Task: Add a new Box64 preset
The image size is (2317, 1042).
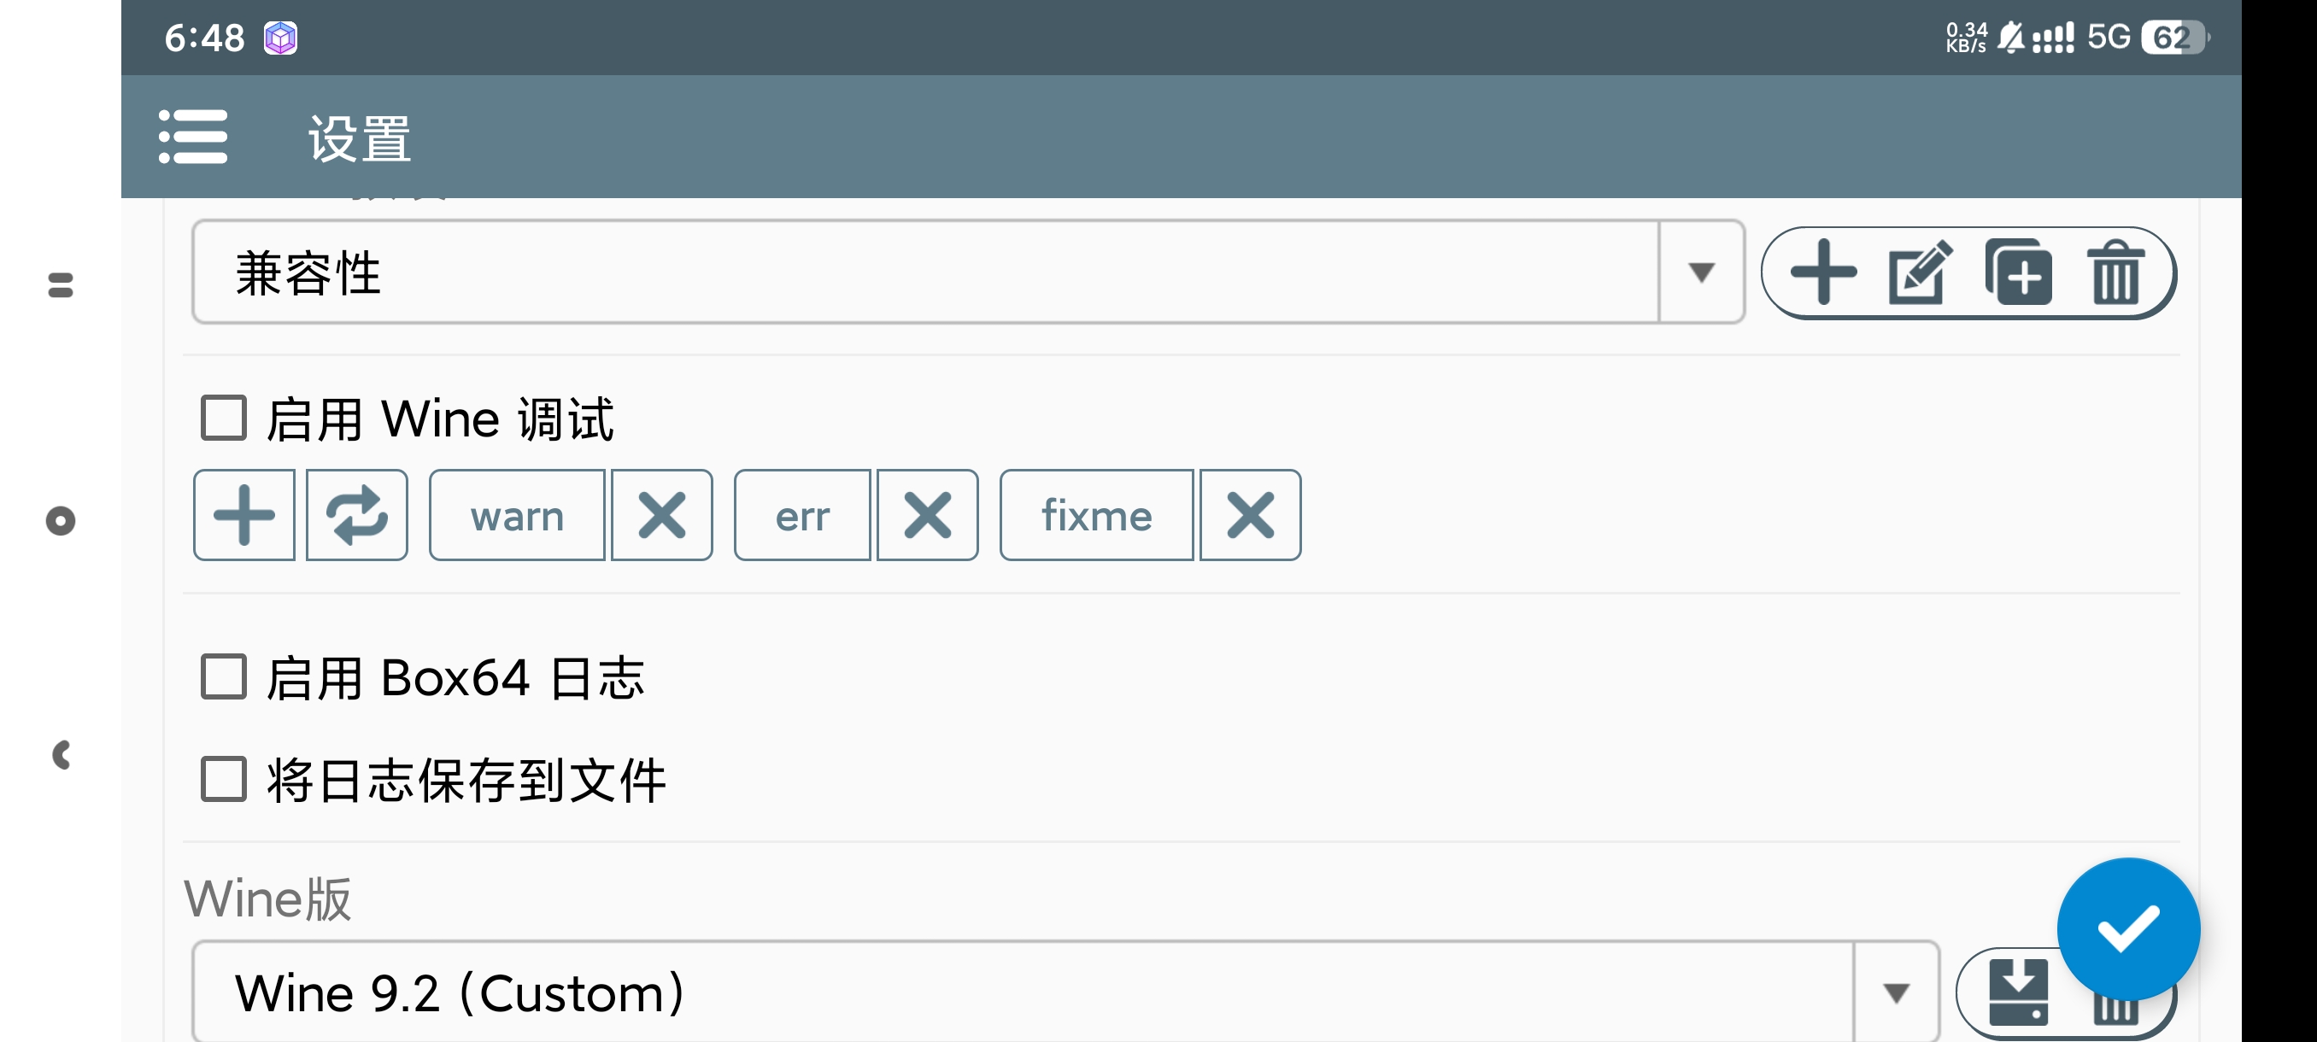Action: [x=1822, y=272]
